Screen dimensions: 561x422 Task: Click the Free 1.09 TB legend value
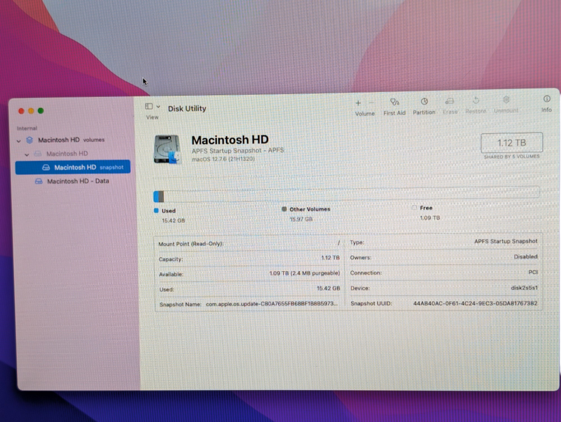pos(430,218)
